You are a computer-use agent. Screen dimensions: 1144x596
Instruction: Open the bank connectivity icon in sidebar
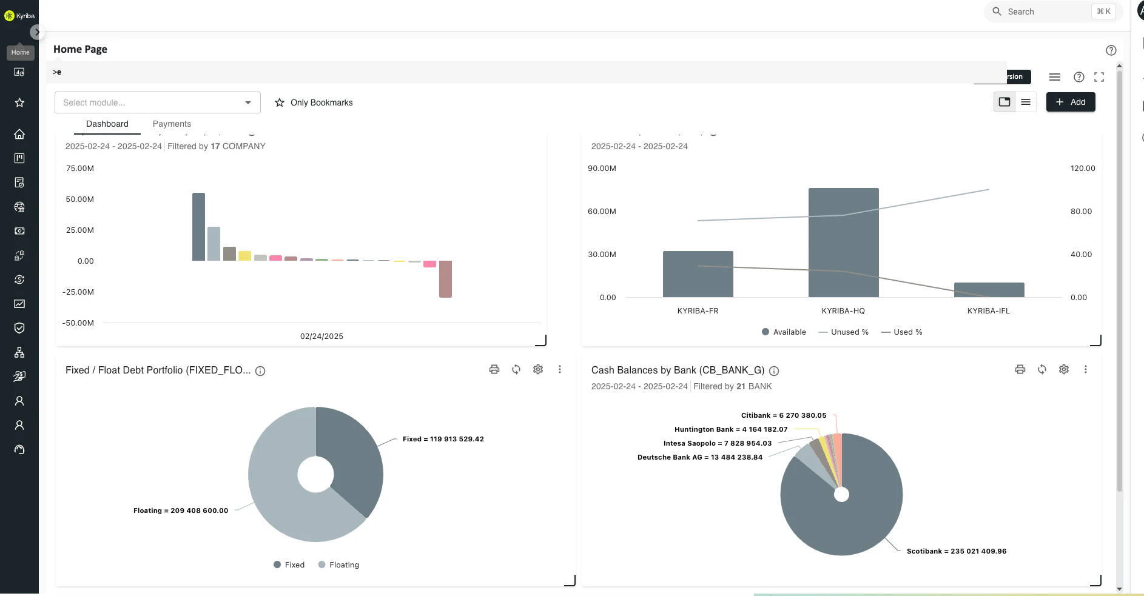coord(19,207)
